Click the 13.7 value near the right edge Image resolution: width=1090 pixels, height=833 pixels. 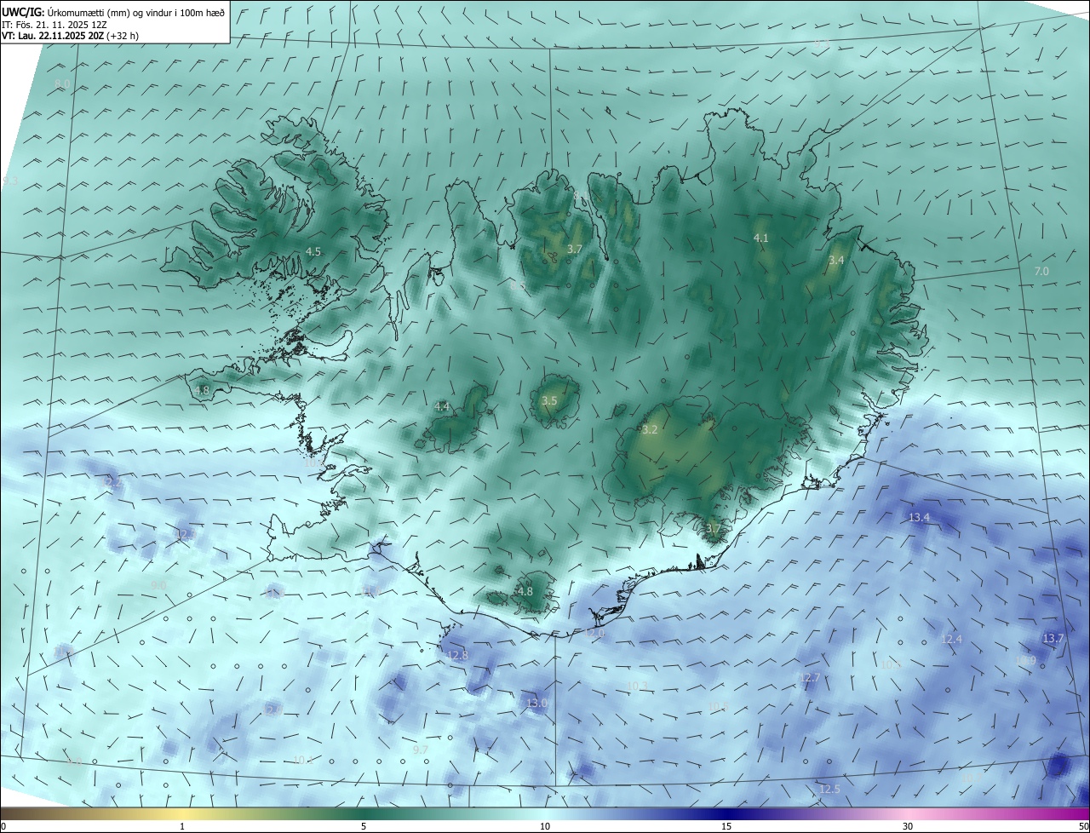click(x=1053, y=638)
